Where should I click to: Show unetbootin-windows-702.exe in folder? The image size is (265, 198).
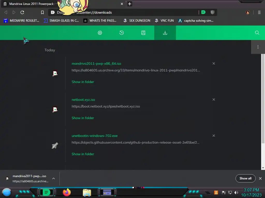tap(83, 154)
